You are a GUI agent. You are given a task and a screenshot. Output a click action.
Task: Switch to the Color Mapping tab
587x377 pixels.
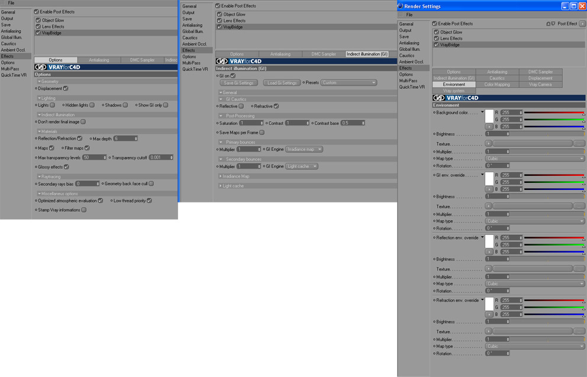(497, 85)
